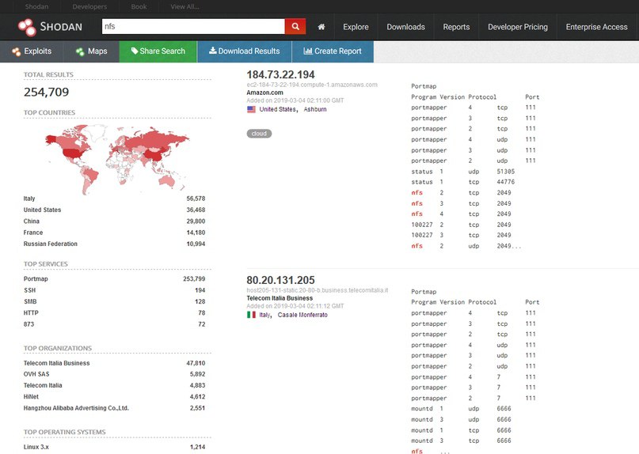Screen dimensions: 639x454
Task: Open the Developers top-bar item
Action: tap(89, 6)
